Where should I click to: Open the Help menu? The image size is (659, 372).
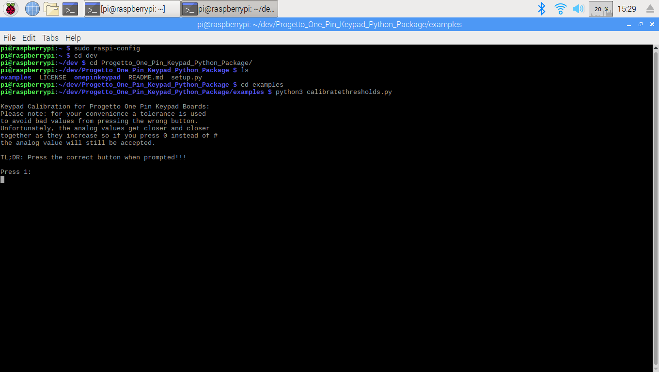click(x=73, y=38)
